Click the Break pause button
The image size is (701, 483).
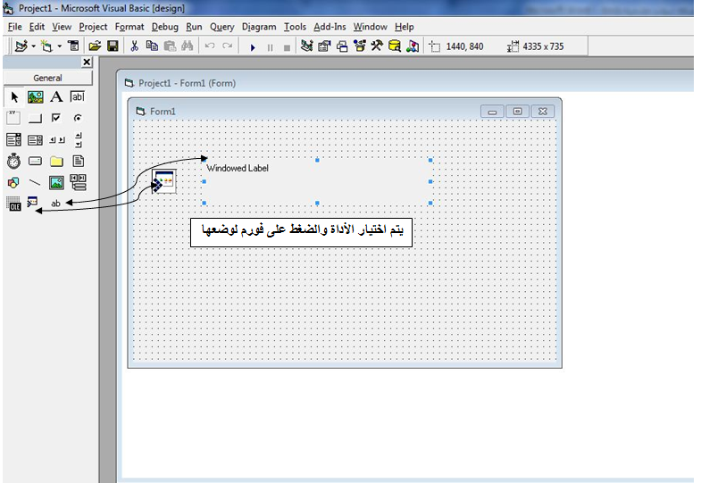click(270, 47)
